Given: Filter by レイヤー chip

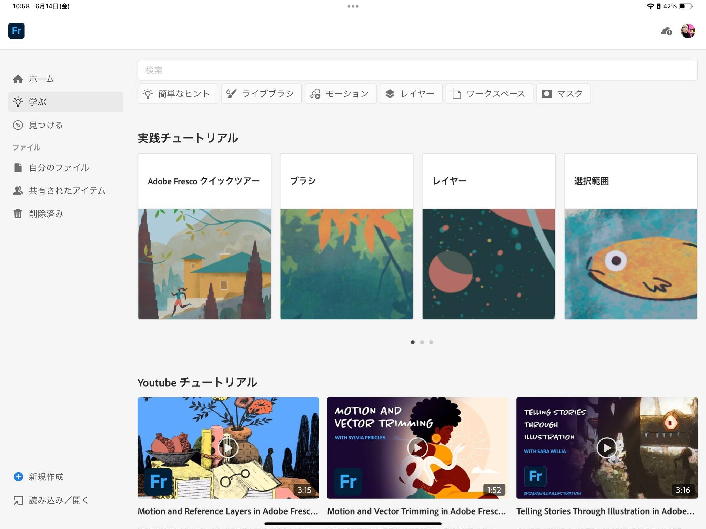Looking at the screenshot, I should (411, 94).
